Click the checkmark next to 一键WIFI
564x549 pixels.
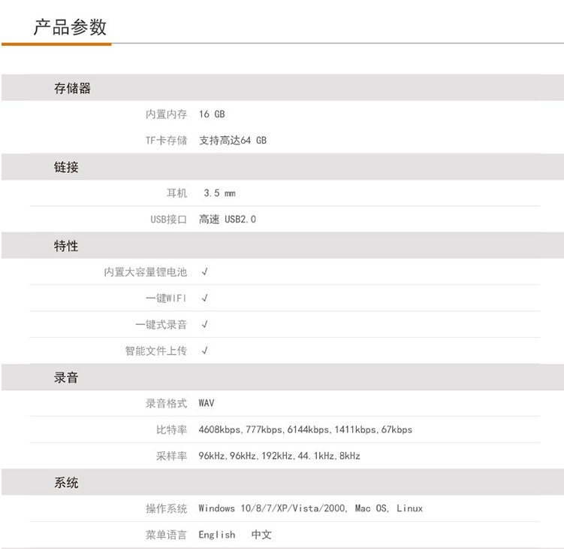204,299
